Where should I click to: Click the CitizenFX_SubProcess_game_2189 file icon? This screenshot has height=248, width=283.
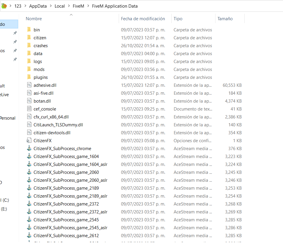(29, 188)
